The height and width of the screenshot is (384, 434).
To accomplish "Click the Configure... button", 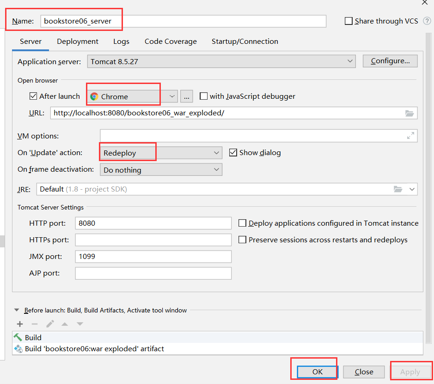I will coord(390,61).
